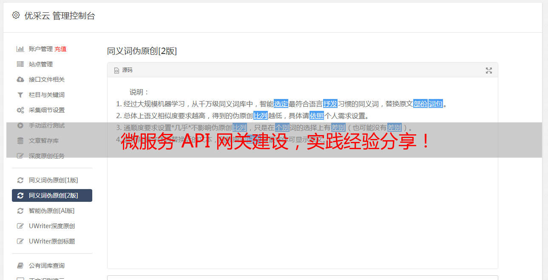Click highlighted word 抒发 in the editor

(330, 104)
